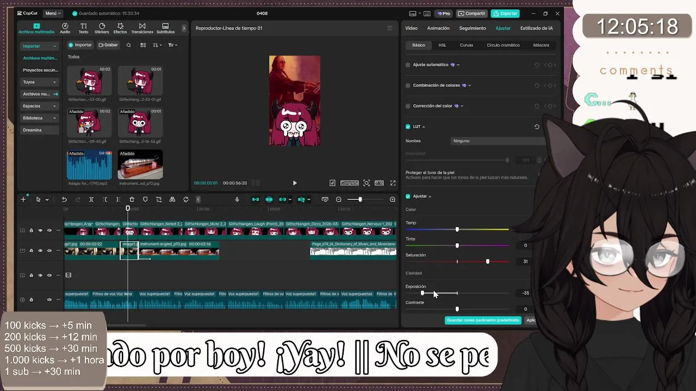Play the preview with the play button
Viewport: 696px width, 391px height.
295,183
